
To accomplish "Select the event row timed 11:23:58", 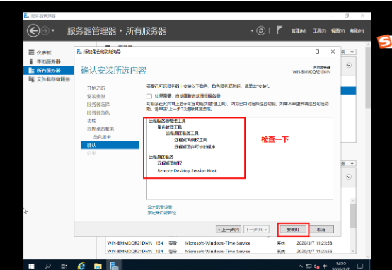I will click(x=228, y=242).
